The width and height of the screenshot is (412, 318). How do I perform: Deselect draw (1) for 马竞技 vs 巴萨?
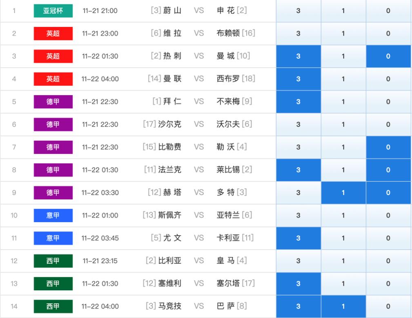[x=343, y=307]
